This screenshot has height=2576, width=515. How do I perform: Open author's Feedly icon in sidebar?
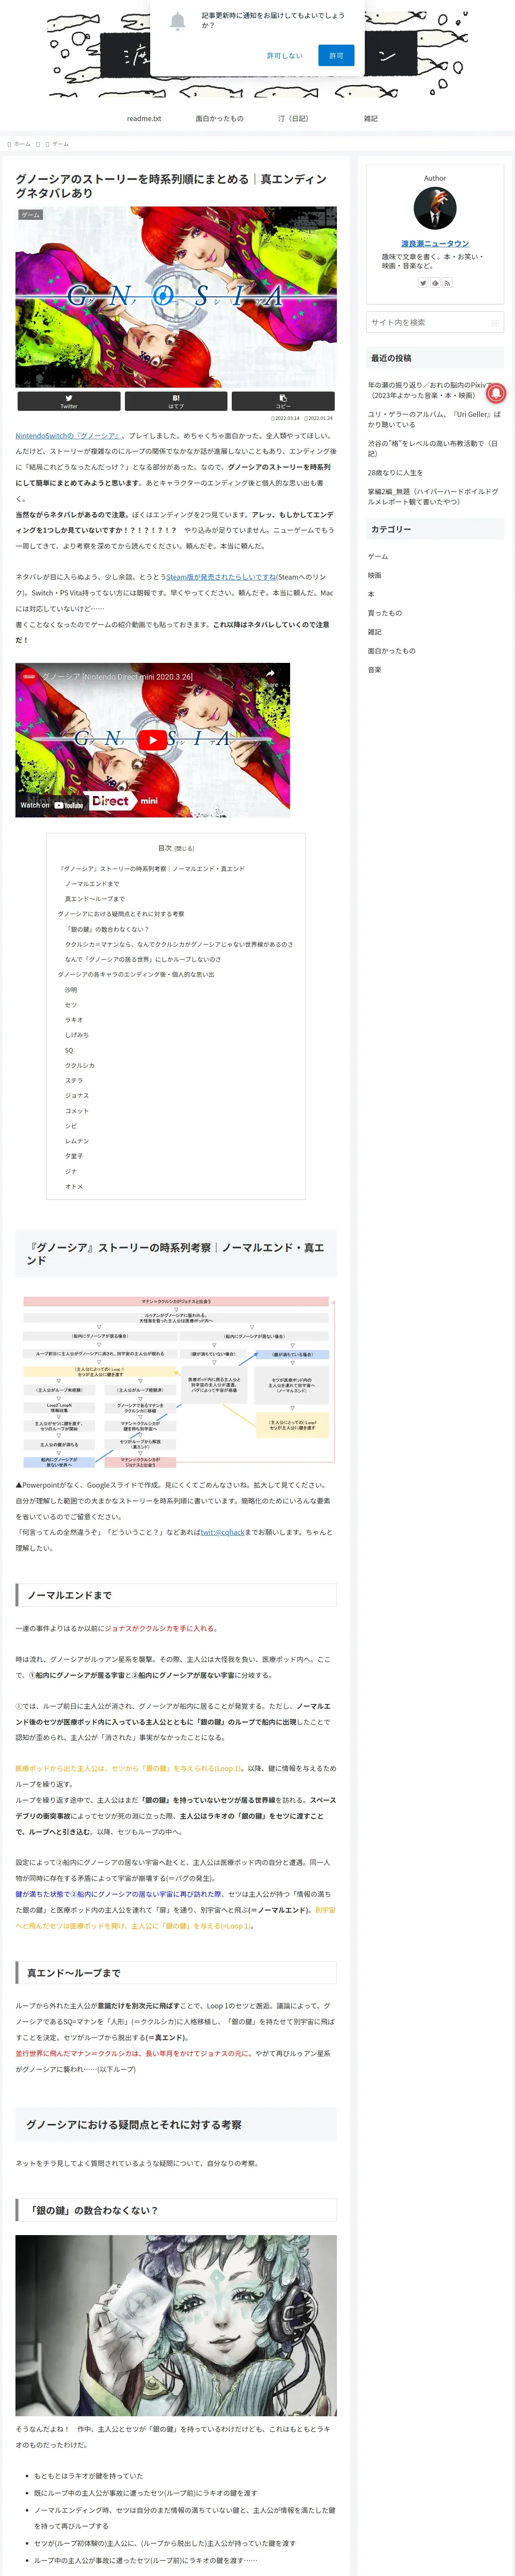click(435, 283)
